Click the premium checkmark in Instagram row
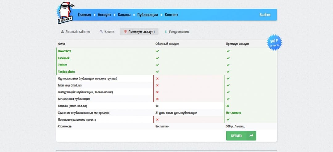 point(228,92)
